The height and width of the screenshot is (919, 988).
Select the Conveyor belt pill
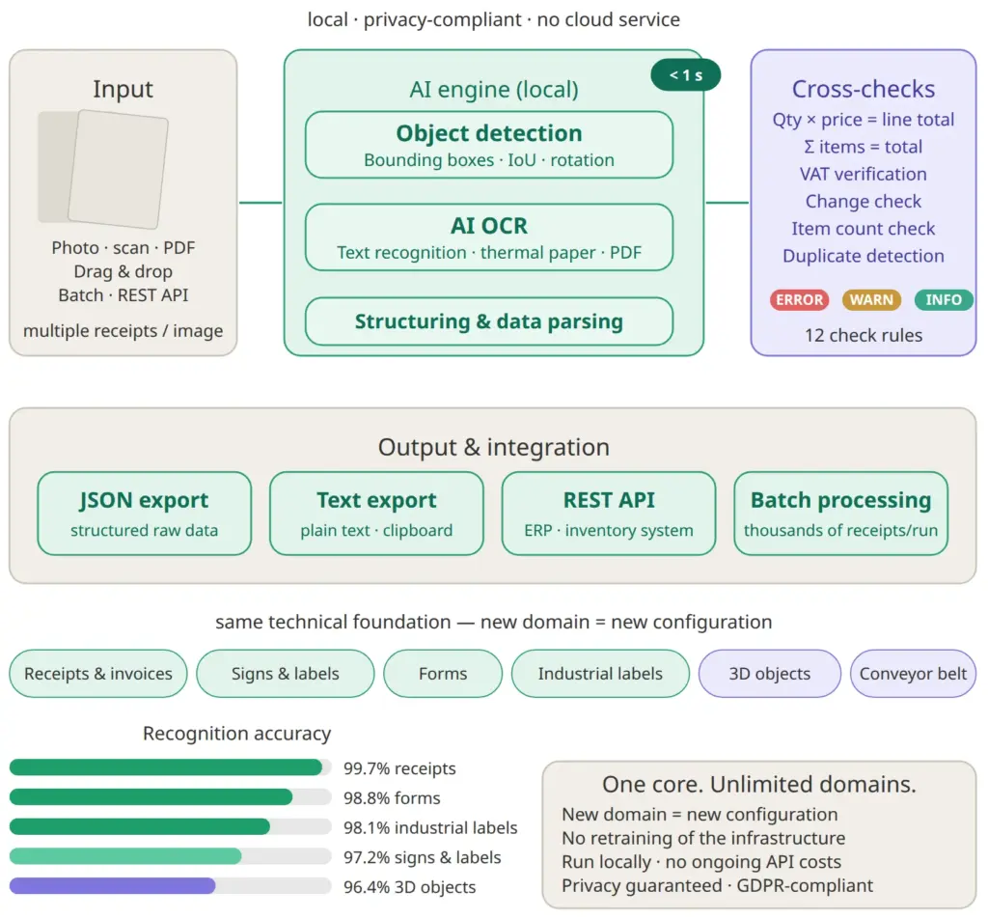(913, 674)
